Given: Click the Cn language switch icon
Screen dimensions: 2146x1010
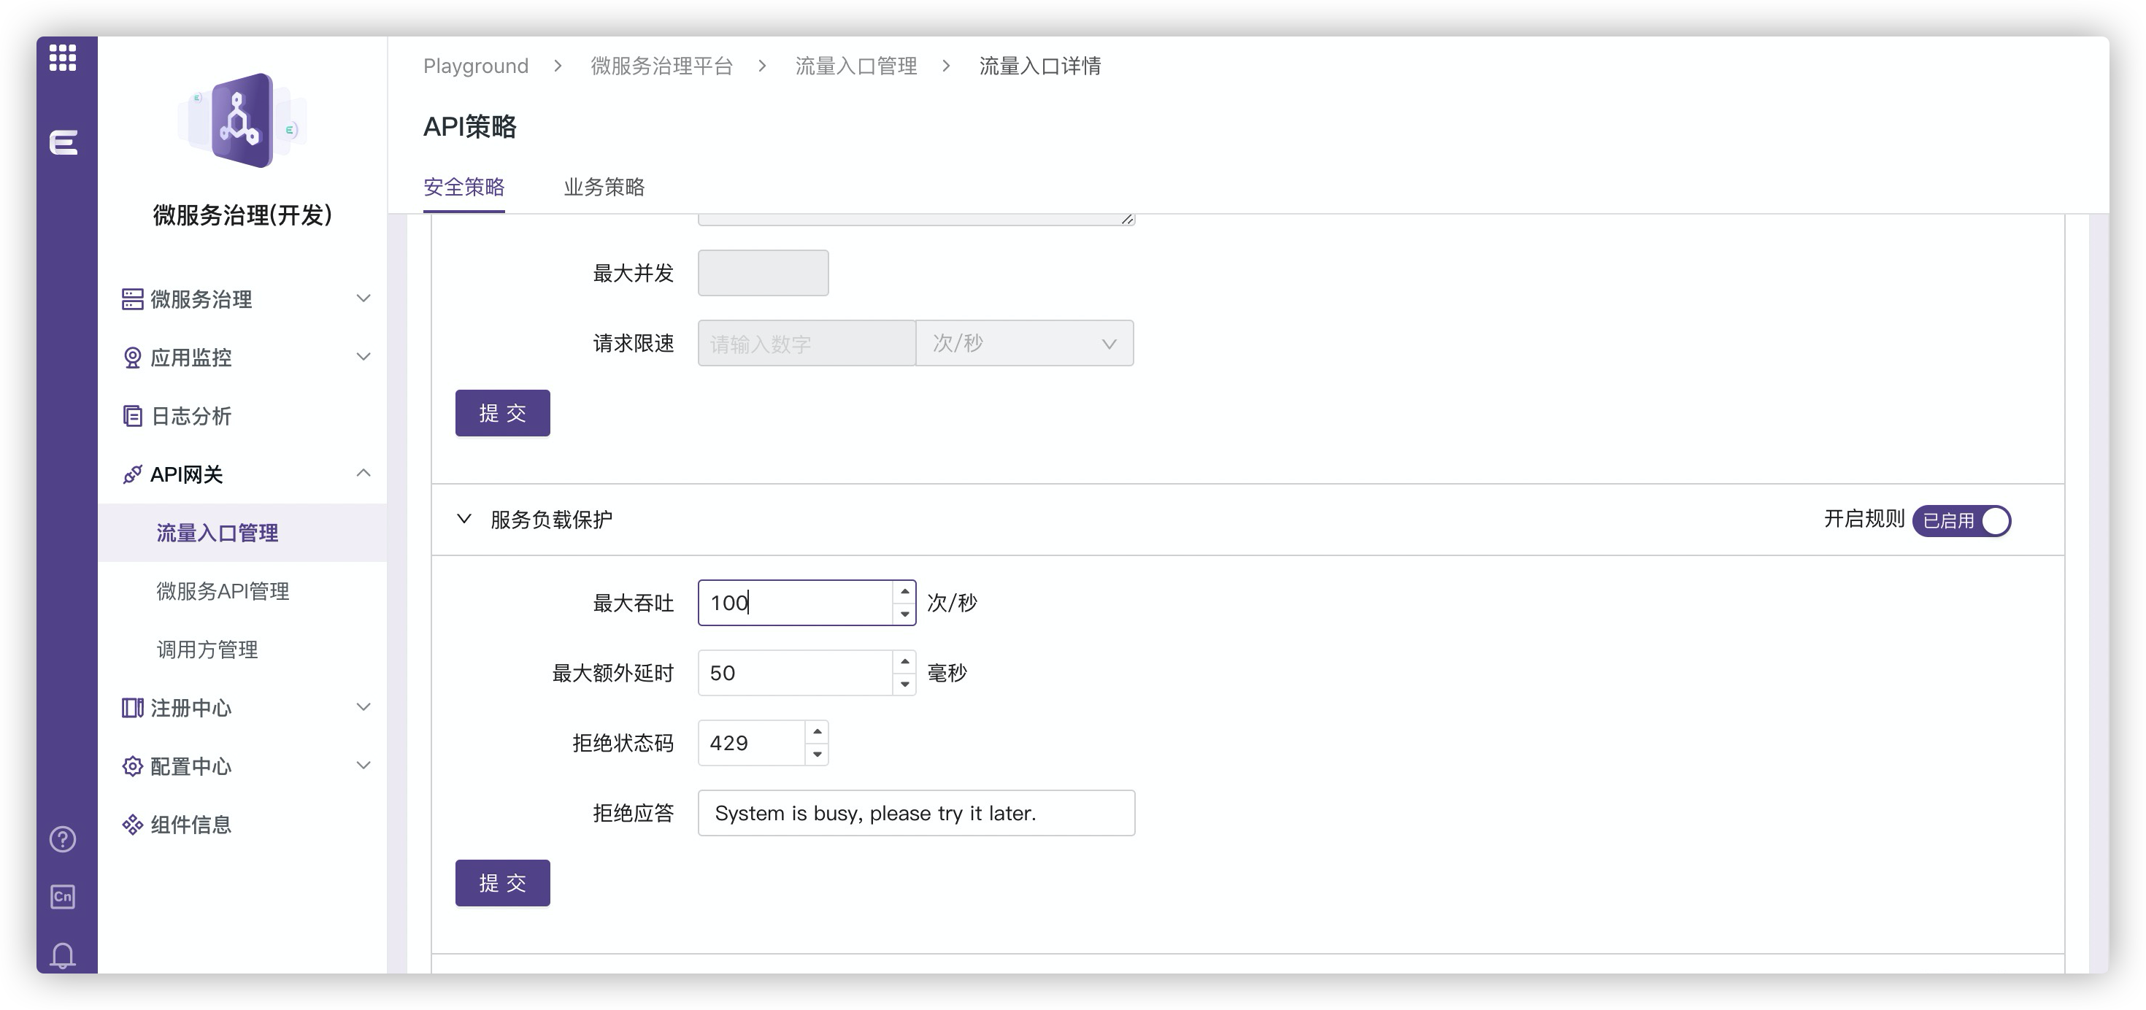Looking at the screenshot, I should click(63, 897).
